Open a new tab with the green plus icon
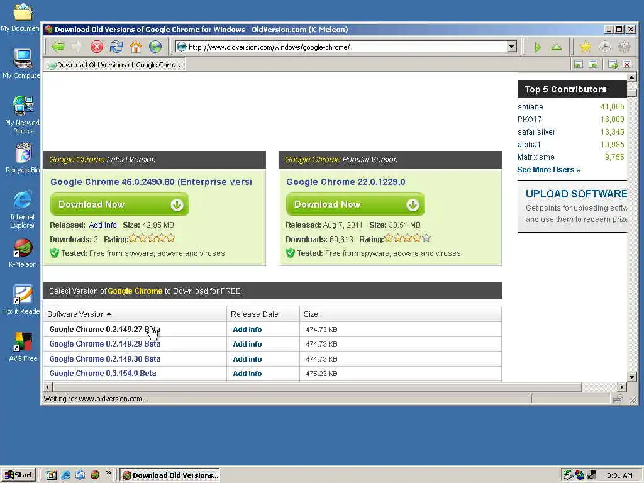644x483 pixels. pyautogui.click(x=613, y=65)
